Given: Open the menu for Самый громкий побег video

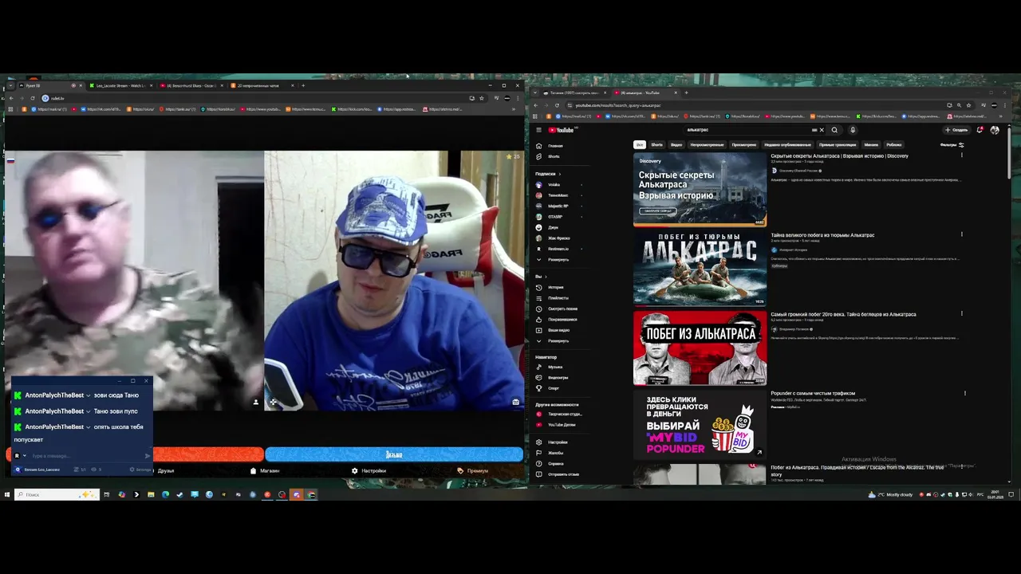Looking at the screenshot, I should (x=961, y=313).
